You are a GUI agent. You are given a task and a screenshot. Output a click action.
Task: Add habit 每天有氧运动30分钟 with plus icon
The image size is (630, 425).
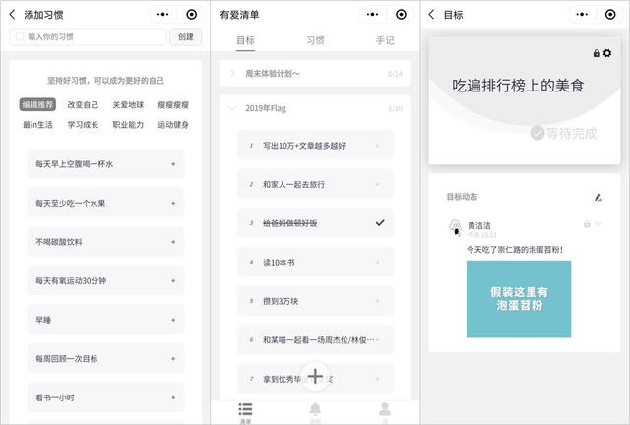point(173,280)
